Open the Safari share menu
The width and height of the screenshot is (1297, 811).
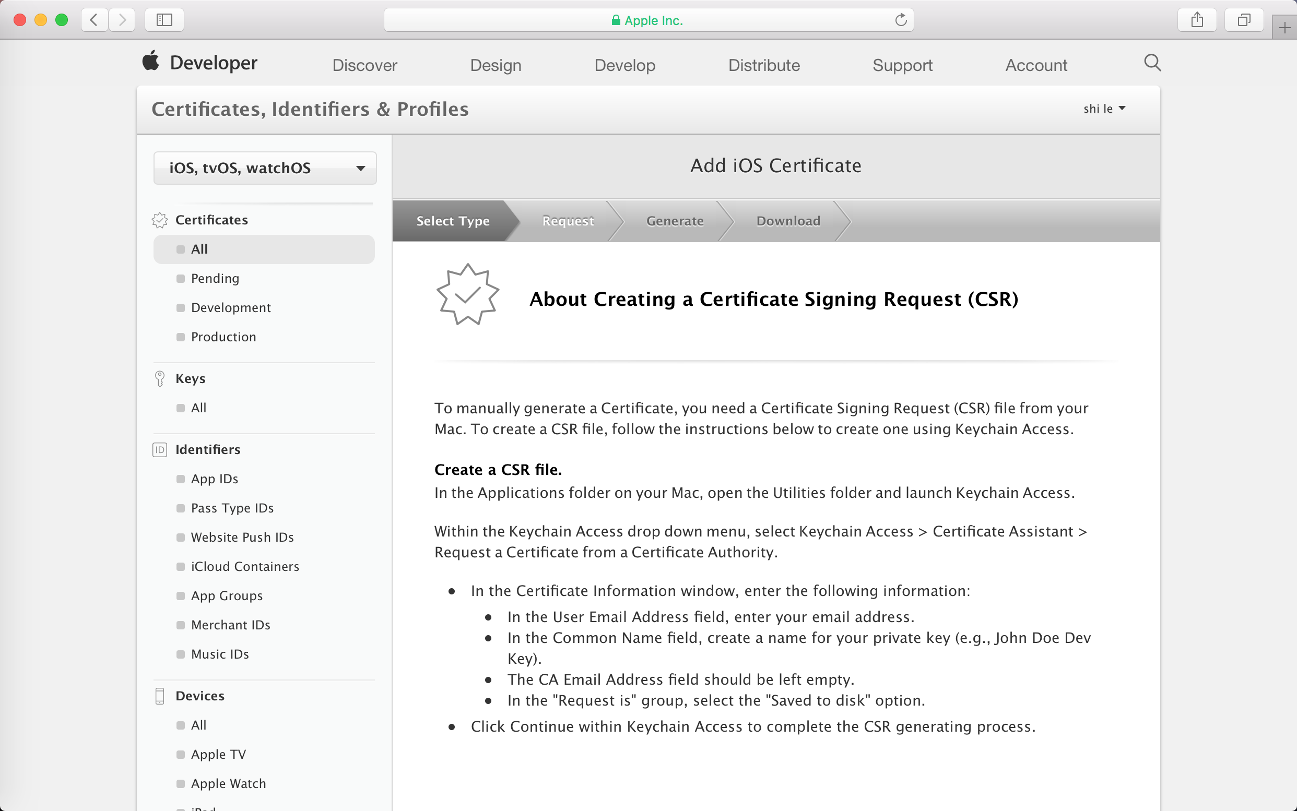(1197, 20)
